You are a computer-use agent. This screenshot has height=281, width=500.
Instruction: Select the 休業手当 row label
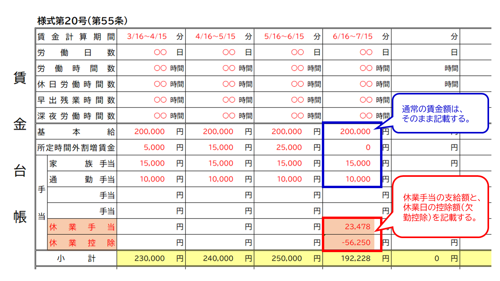pos(82,227)
